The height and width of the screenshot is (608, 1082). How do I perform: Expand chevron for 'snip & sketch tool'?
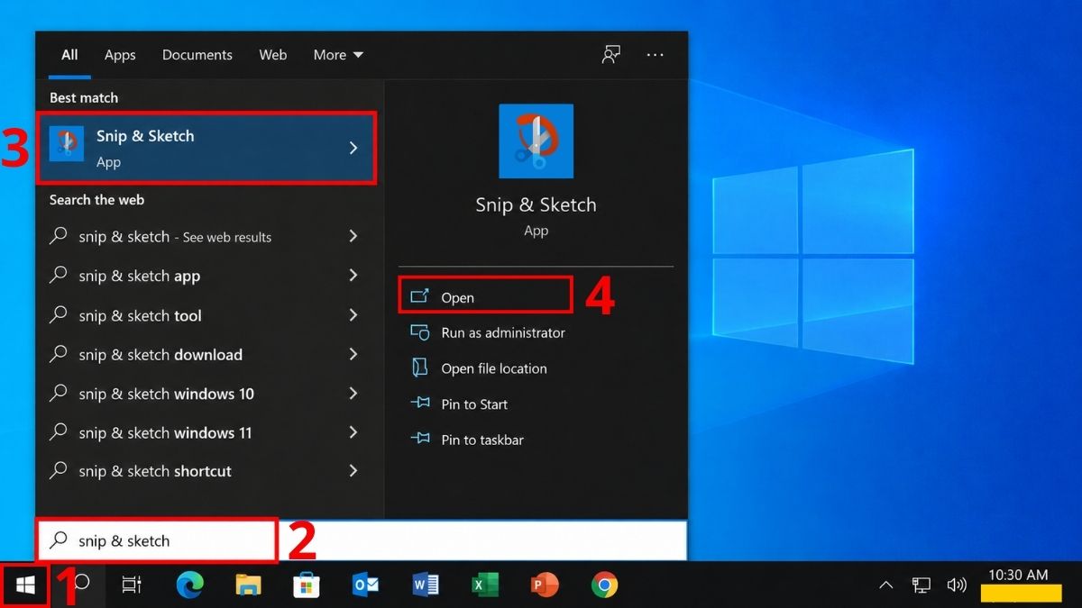(353, 315)
